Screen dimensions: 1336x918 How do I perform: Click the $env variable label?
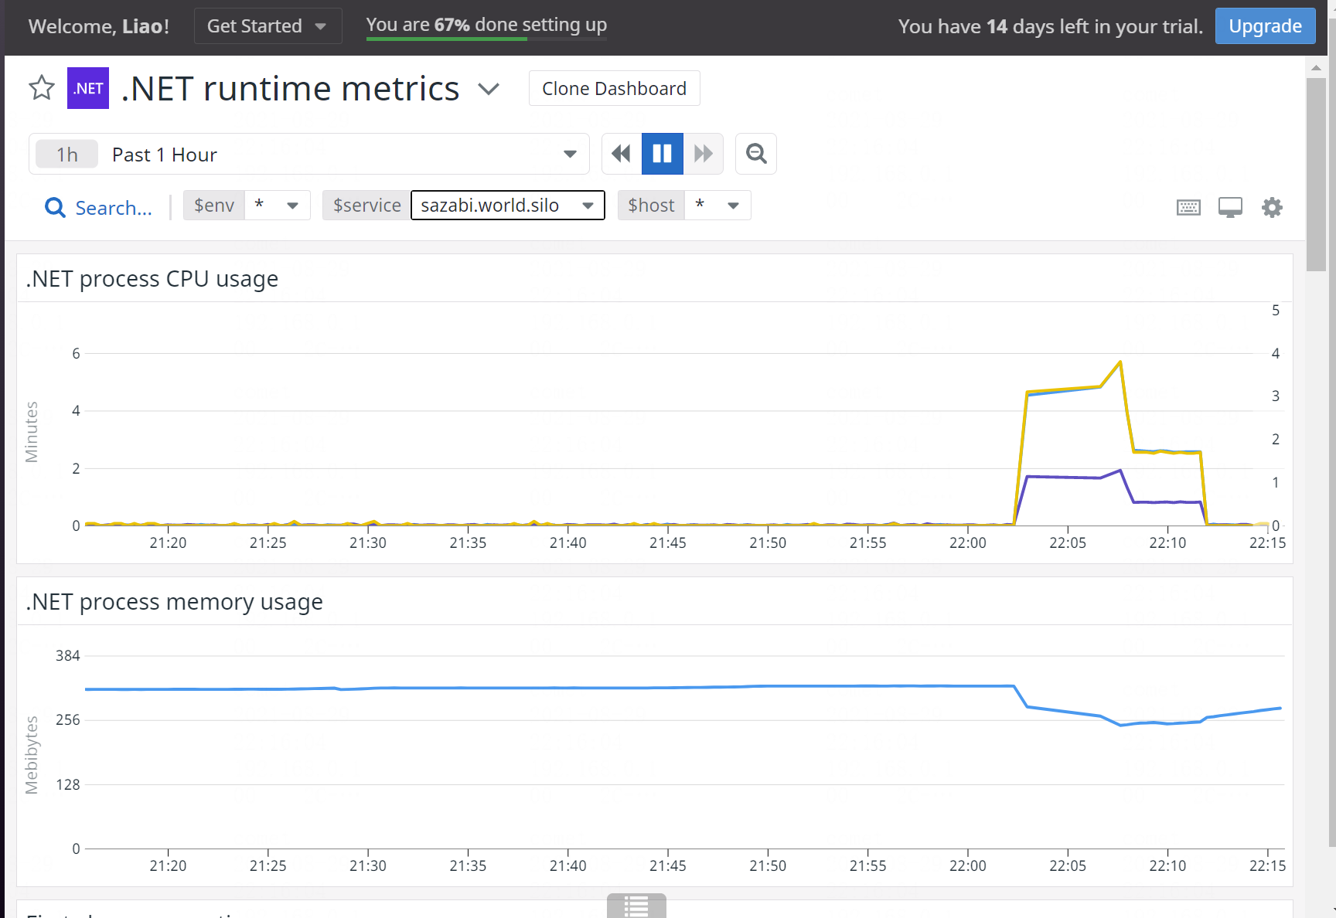point(214,206)
